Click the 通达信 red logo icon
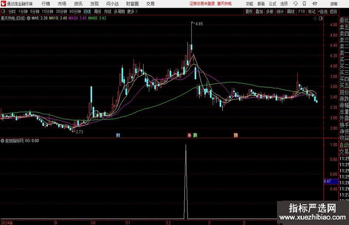 3,4
